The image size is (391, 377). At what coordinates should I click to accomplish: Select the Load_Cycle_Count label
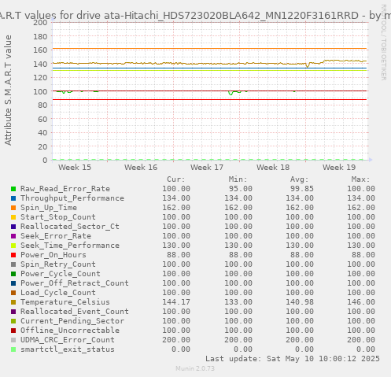point(58,293)
